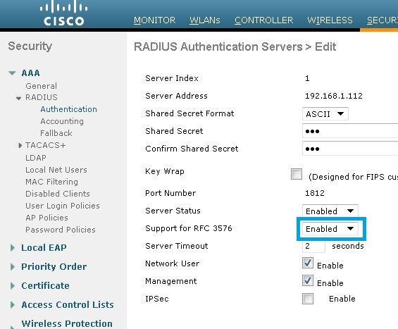
Task: Toggle the Key Wrap checkbox
Action: 297,174
